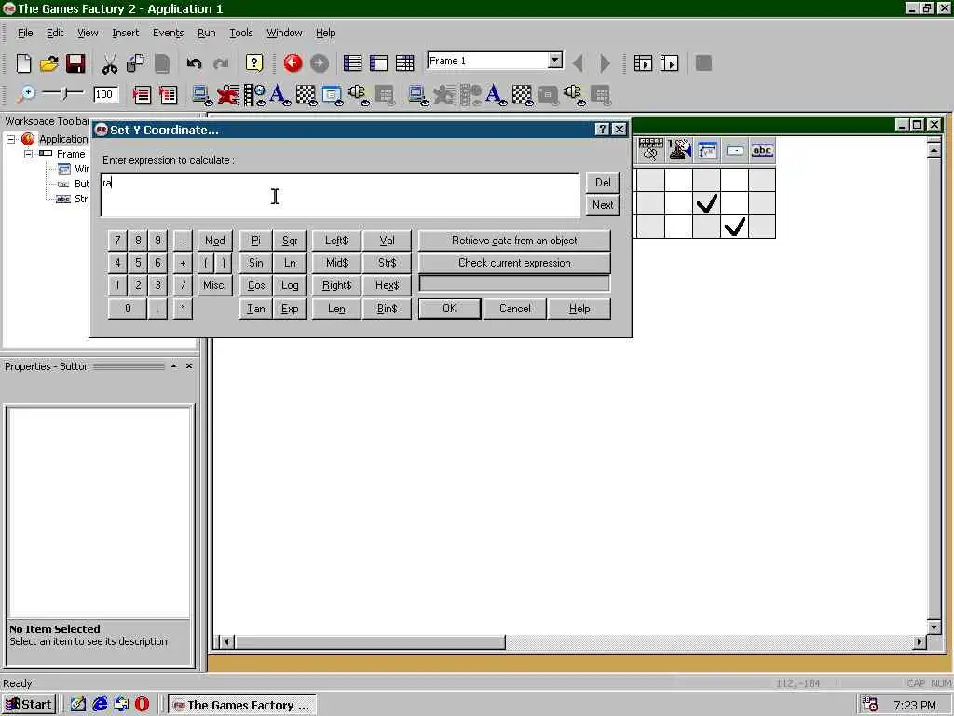Open the Frame 1 dropdown list

point(555,61)
